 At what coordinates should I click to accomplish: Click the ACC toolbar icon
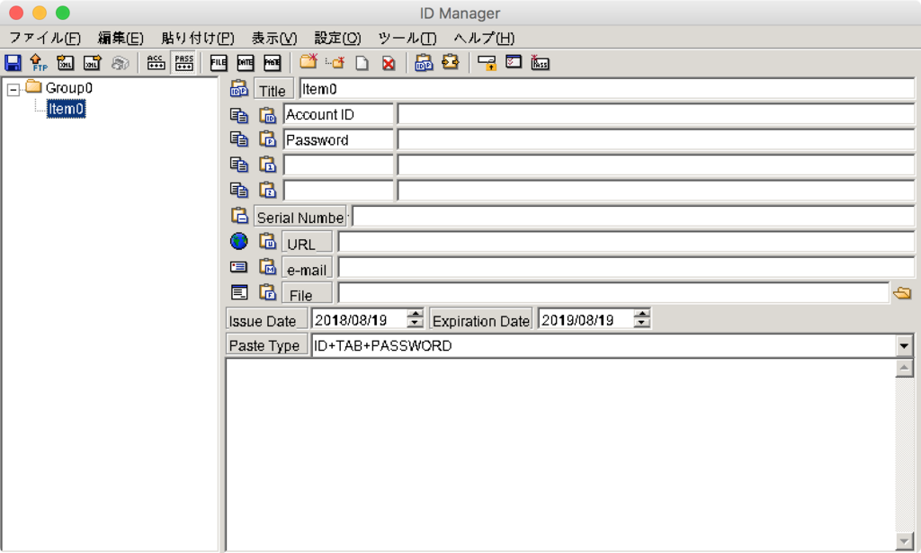[156, 63]
